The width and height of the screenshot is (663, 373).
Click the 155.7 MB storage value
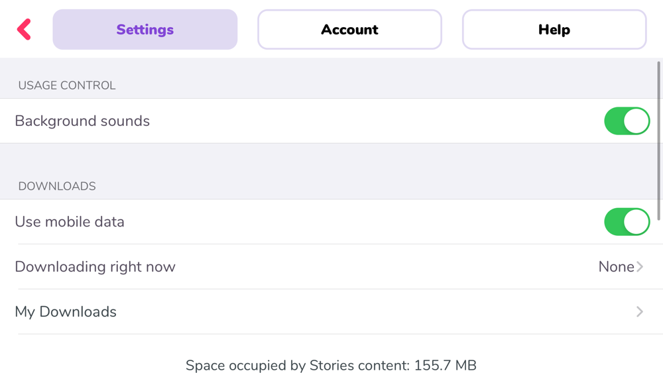446,365
